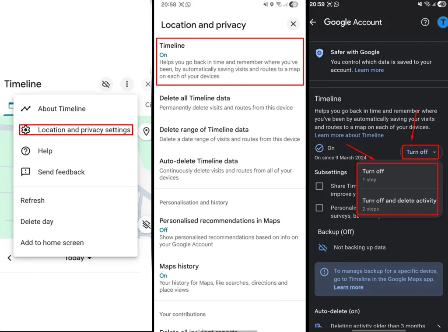Tap Delete all Timeline data
This screenshot has height=332, width=448.
click(x=230, y=102)
